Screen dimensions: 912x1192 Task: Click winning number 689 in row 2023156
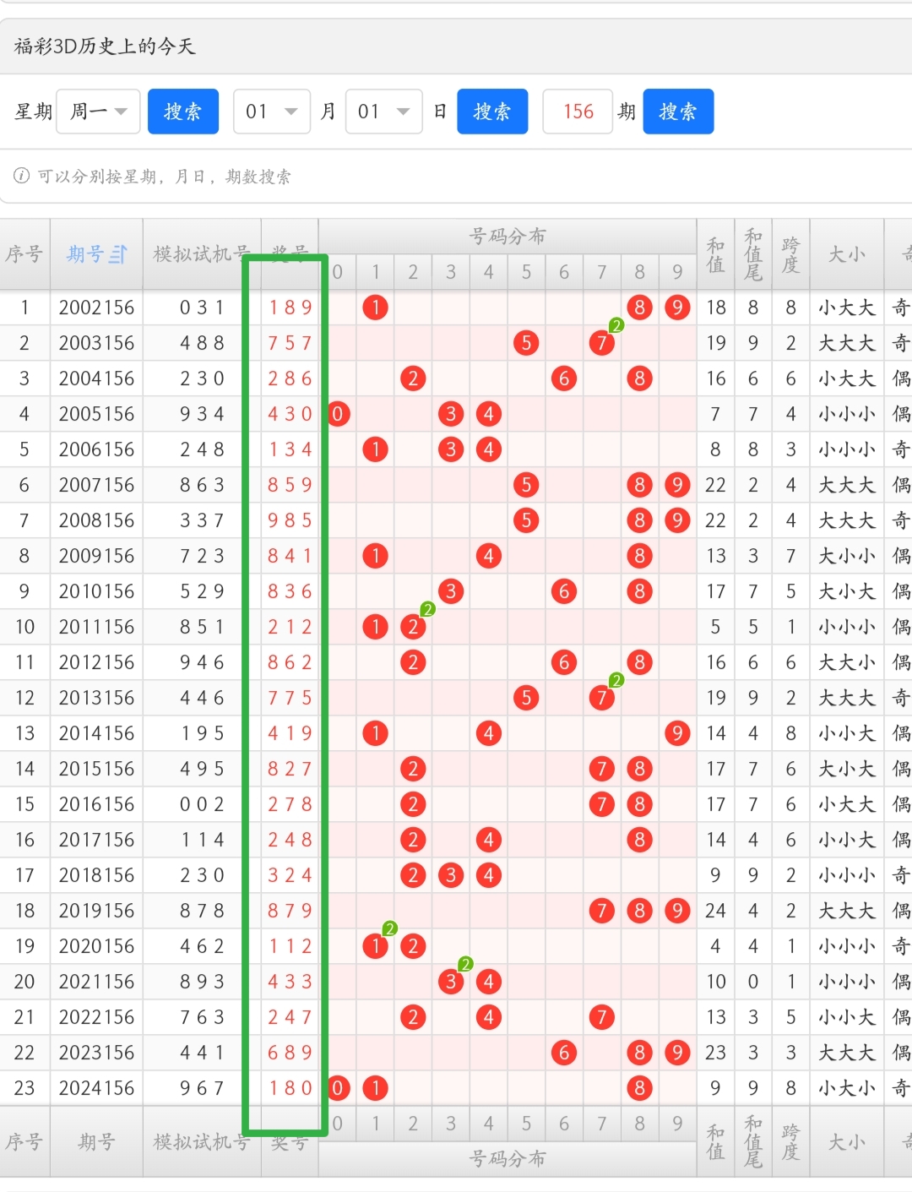[x=290, y=1053]
